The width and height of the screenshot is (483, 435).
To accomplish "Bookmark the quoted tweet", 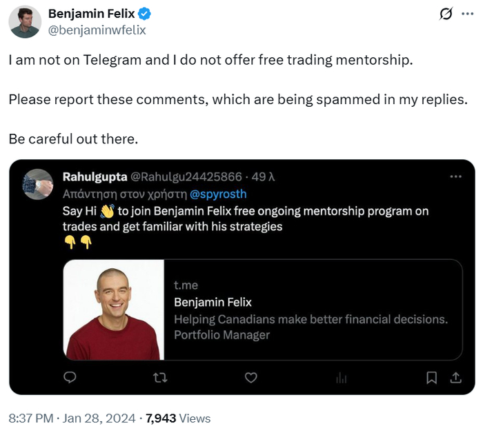I will point(431,377).
